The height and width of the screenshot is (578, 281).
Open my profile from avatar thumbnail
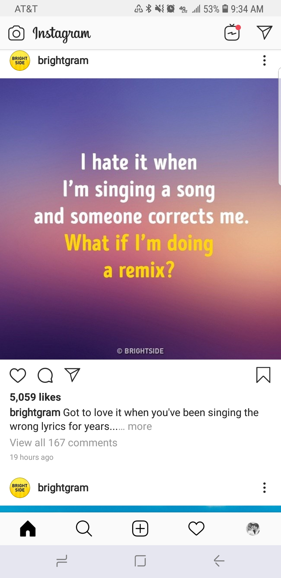click(253, 529)
